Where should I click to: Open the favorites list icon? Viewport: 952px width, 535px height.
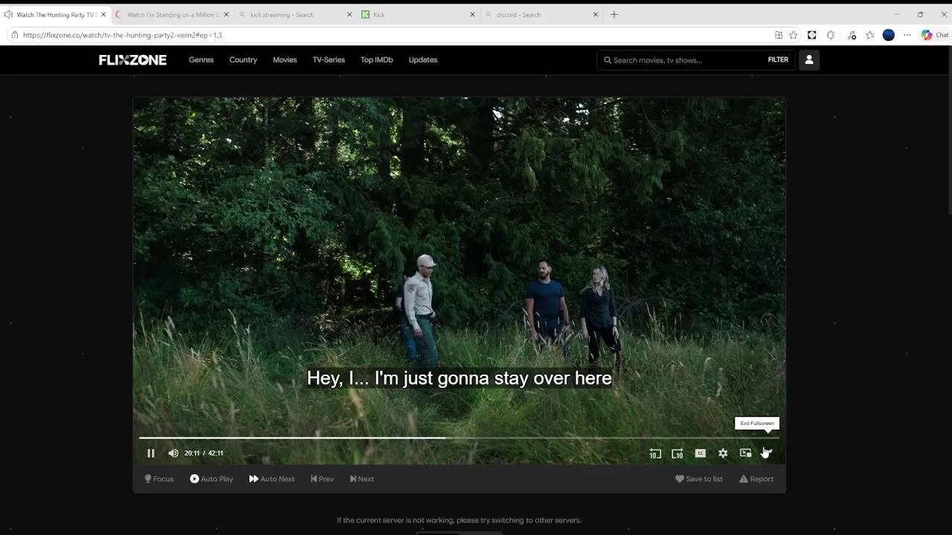click(870, 35)
